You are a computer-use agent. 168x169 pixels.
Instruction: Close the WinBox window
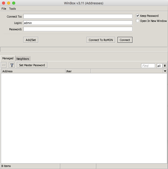(x=4, y=3)
